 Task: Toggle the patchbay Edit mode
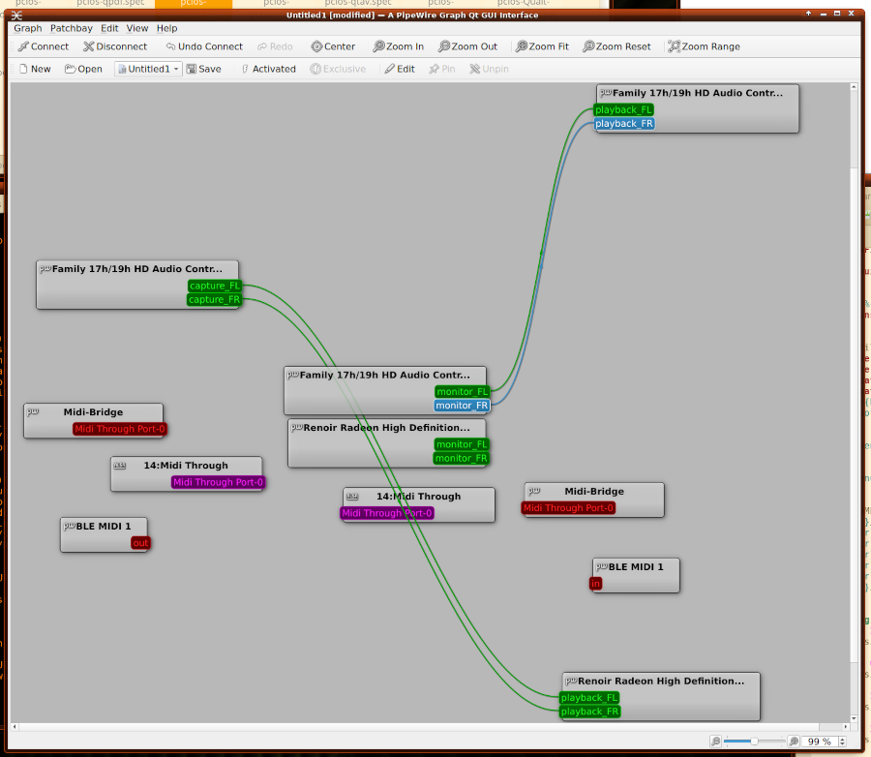tap(399, 69)
